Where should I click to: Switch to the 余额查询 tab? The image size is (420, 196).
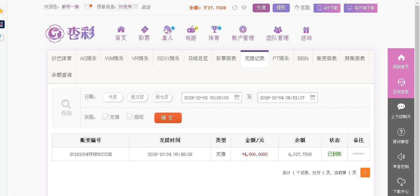pos(62,75)
